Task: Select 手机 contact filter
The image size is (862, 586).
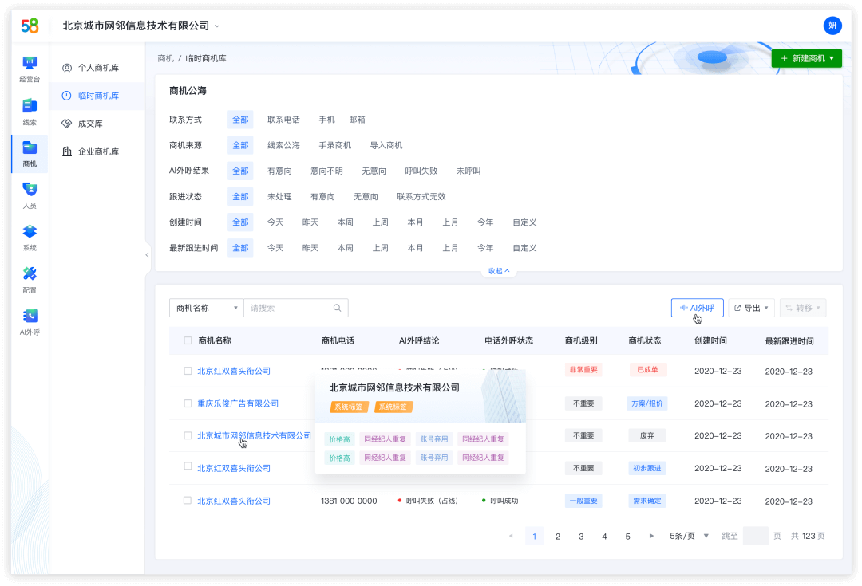Action: coord(326,120)
